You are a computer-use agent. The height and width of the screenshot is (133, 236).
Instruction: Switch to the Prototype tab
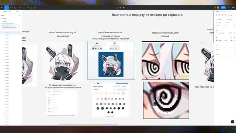coord(223,11)
